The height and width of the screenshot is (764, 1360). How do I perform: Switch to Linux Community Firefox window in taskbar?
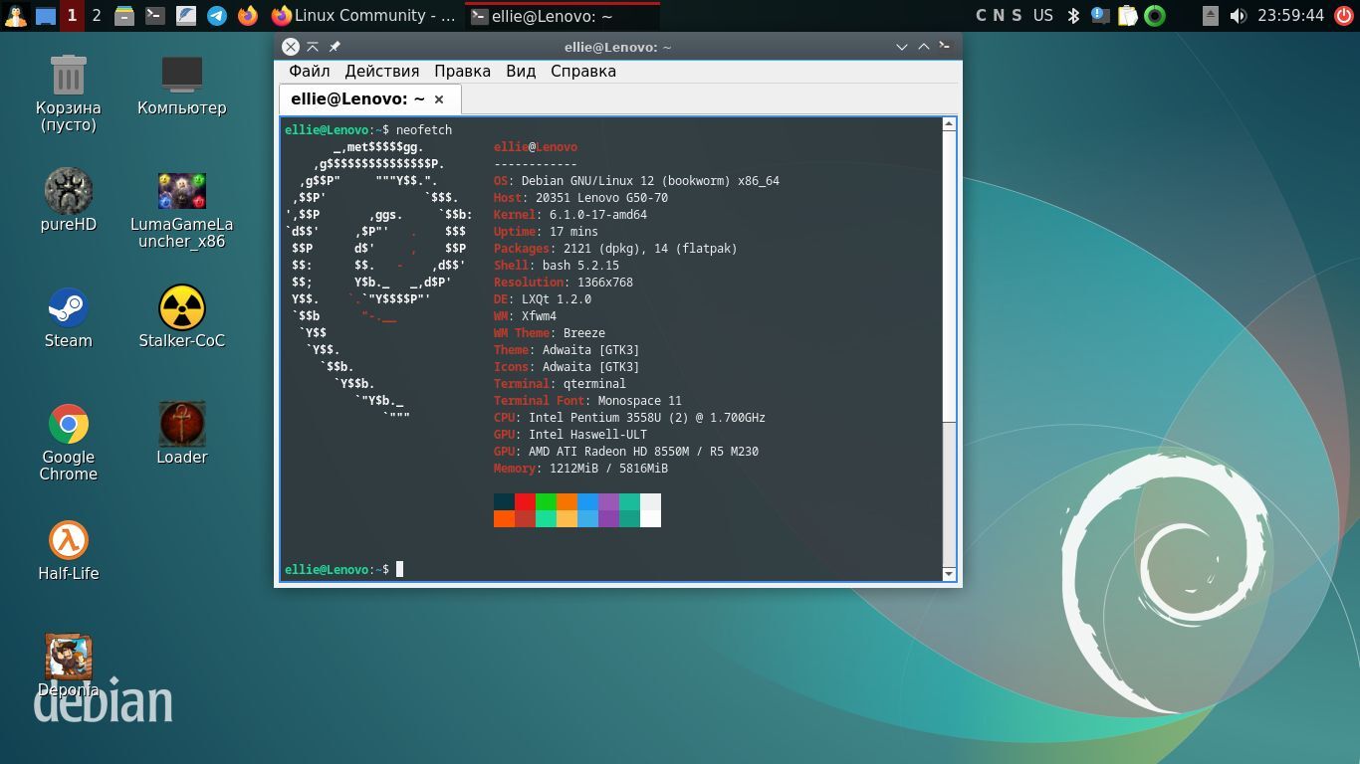(363, 16)
